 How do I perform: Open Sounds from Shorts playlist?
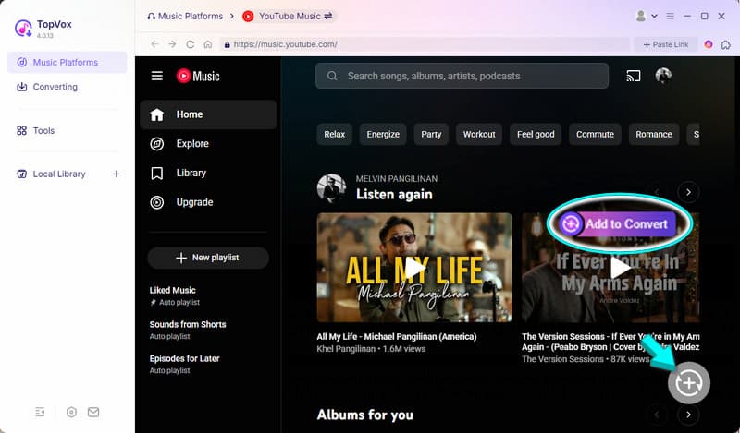click(x=188, y=324)
